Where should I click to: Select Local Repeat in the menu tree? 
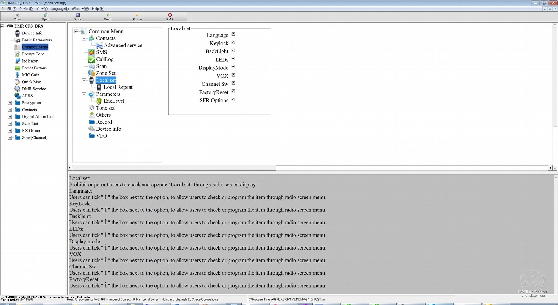(118, 87)
